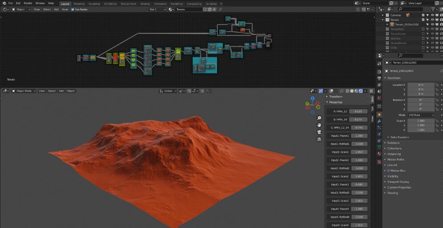Open the Slot 1 dropdown
This screenshot has width=443, height=228.
coord(158,9)
